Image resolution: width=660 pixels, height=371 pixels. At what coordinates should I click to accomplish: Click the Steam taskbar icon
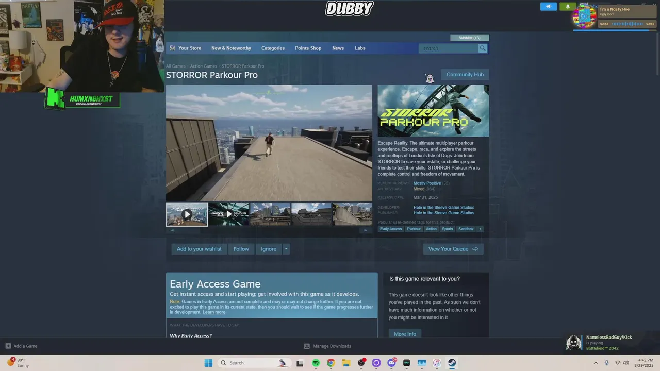(x=452, y=363)
